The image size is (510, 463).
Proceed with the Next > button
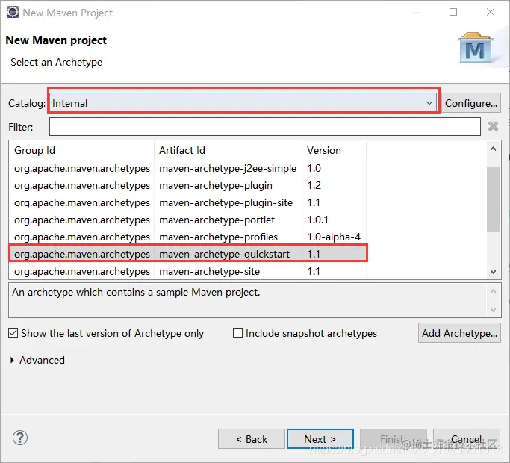tap(320, 439)
